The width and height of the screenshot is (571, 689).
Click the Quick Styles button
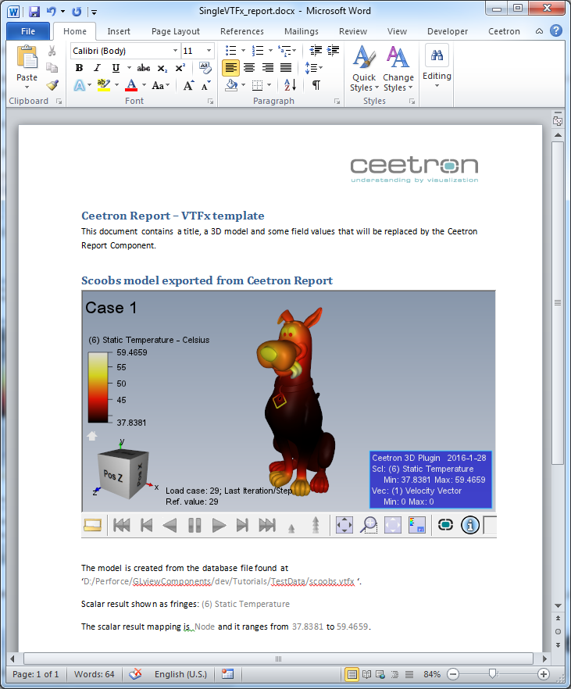[x=363, y=69]
